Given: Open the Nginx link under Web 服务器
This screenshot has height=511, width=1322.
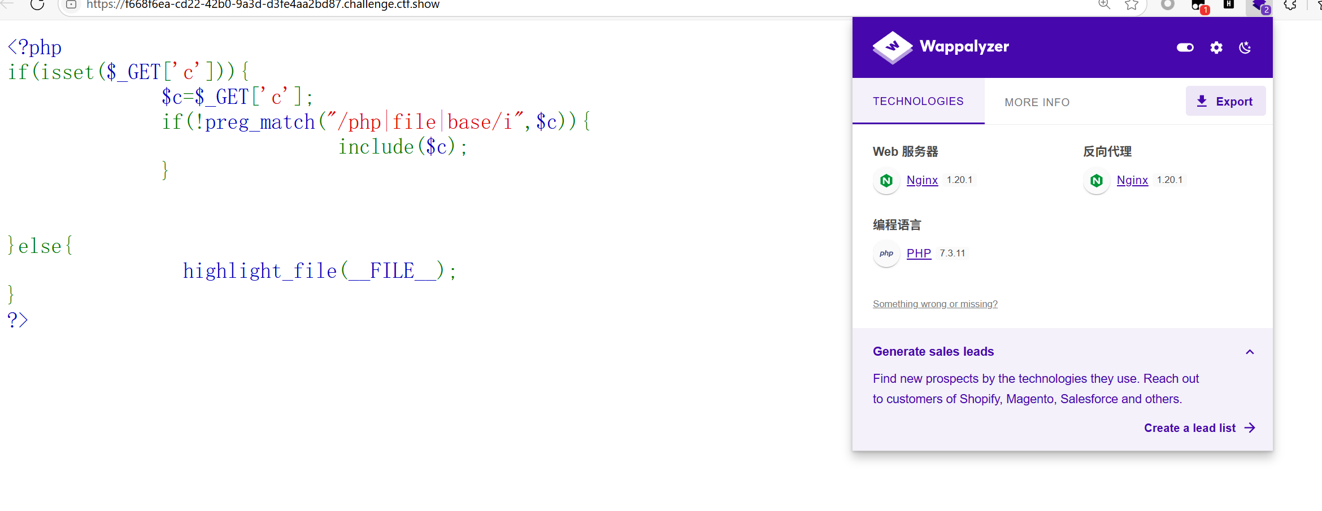Looking at the screenshot, I should (922, 180).
